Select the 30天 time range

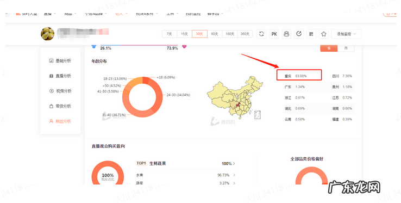tap(199, 34)
